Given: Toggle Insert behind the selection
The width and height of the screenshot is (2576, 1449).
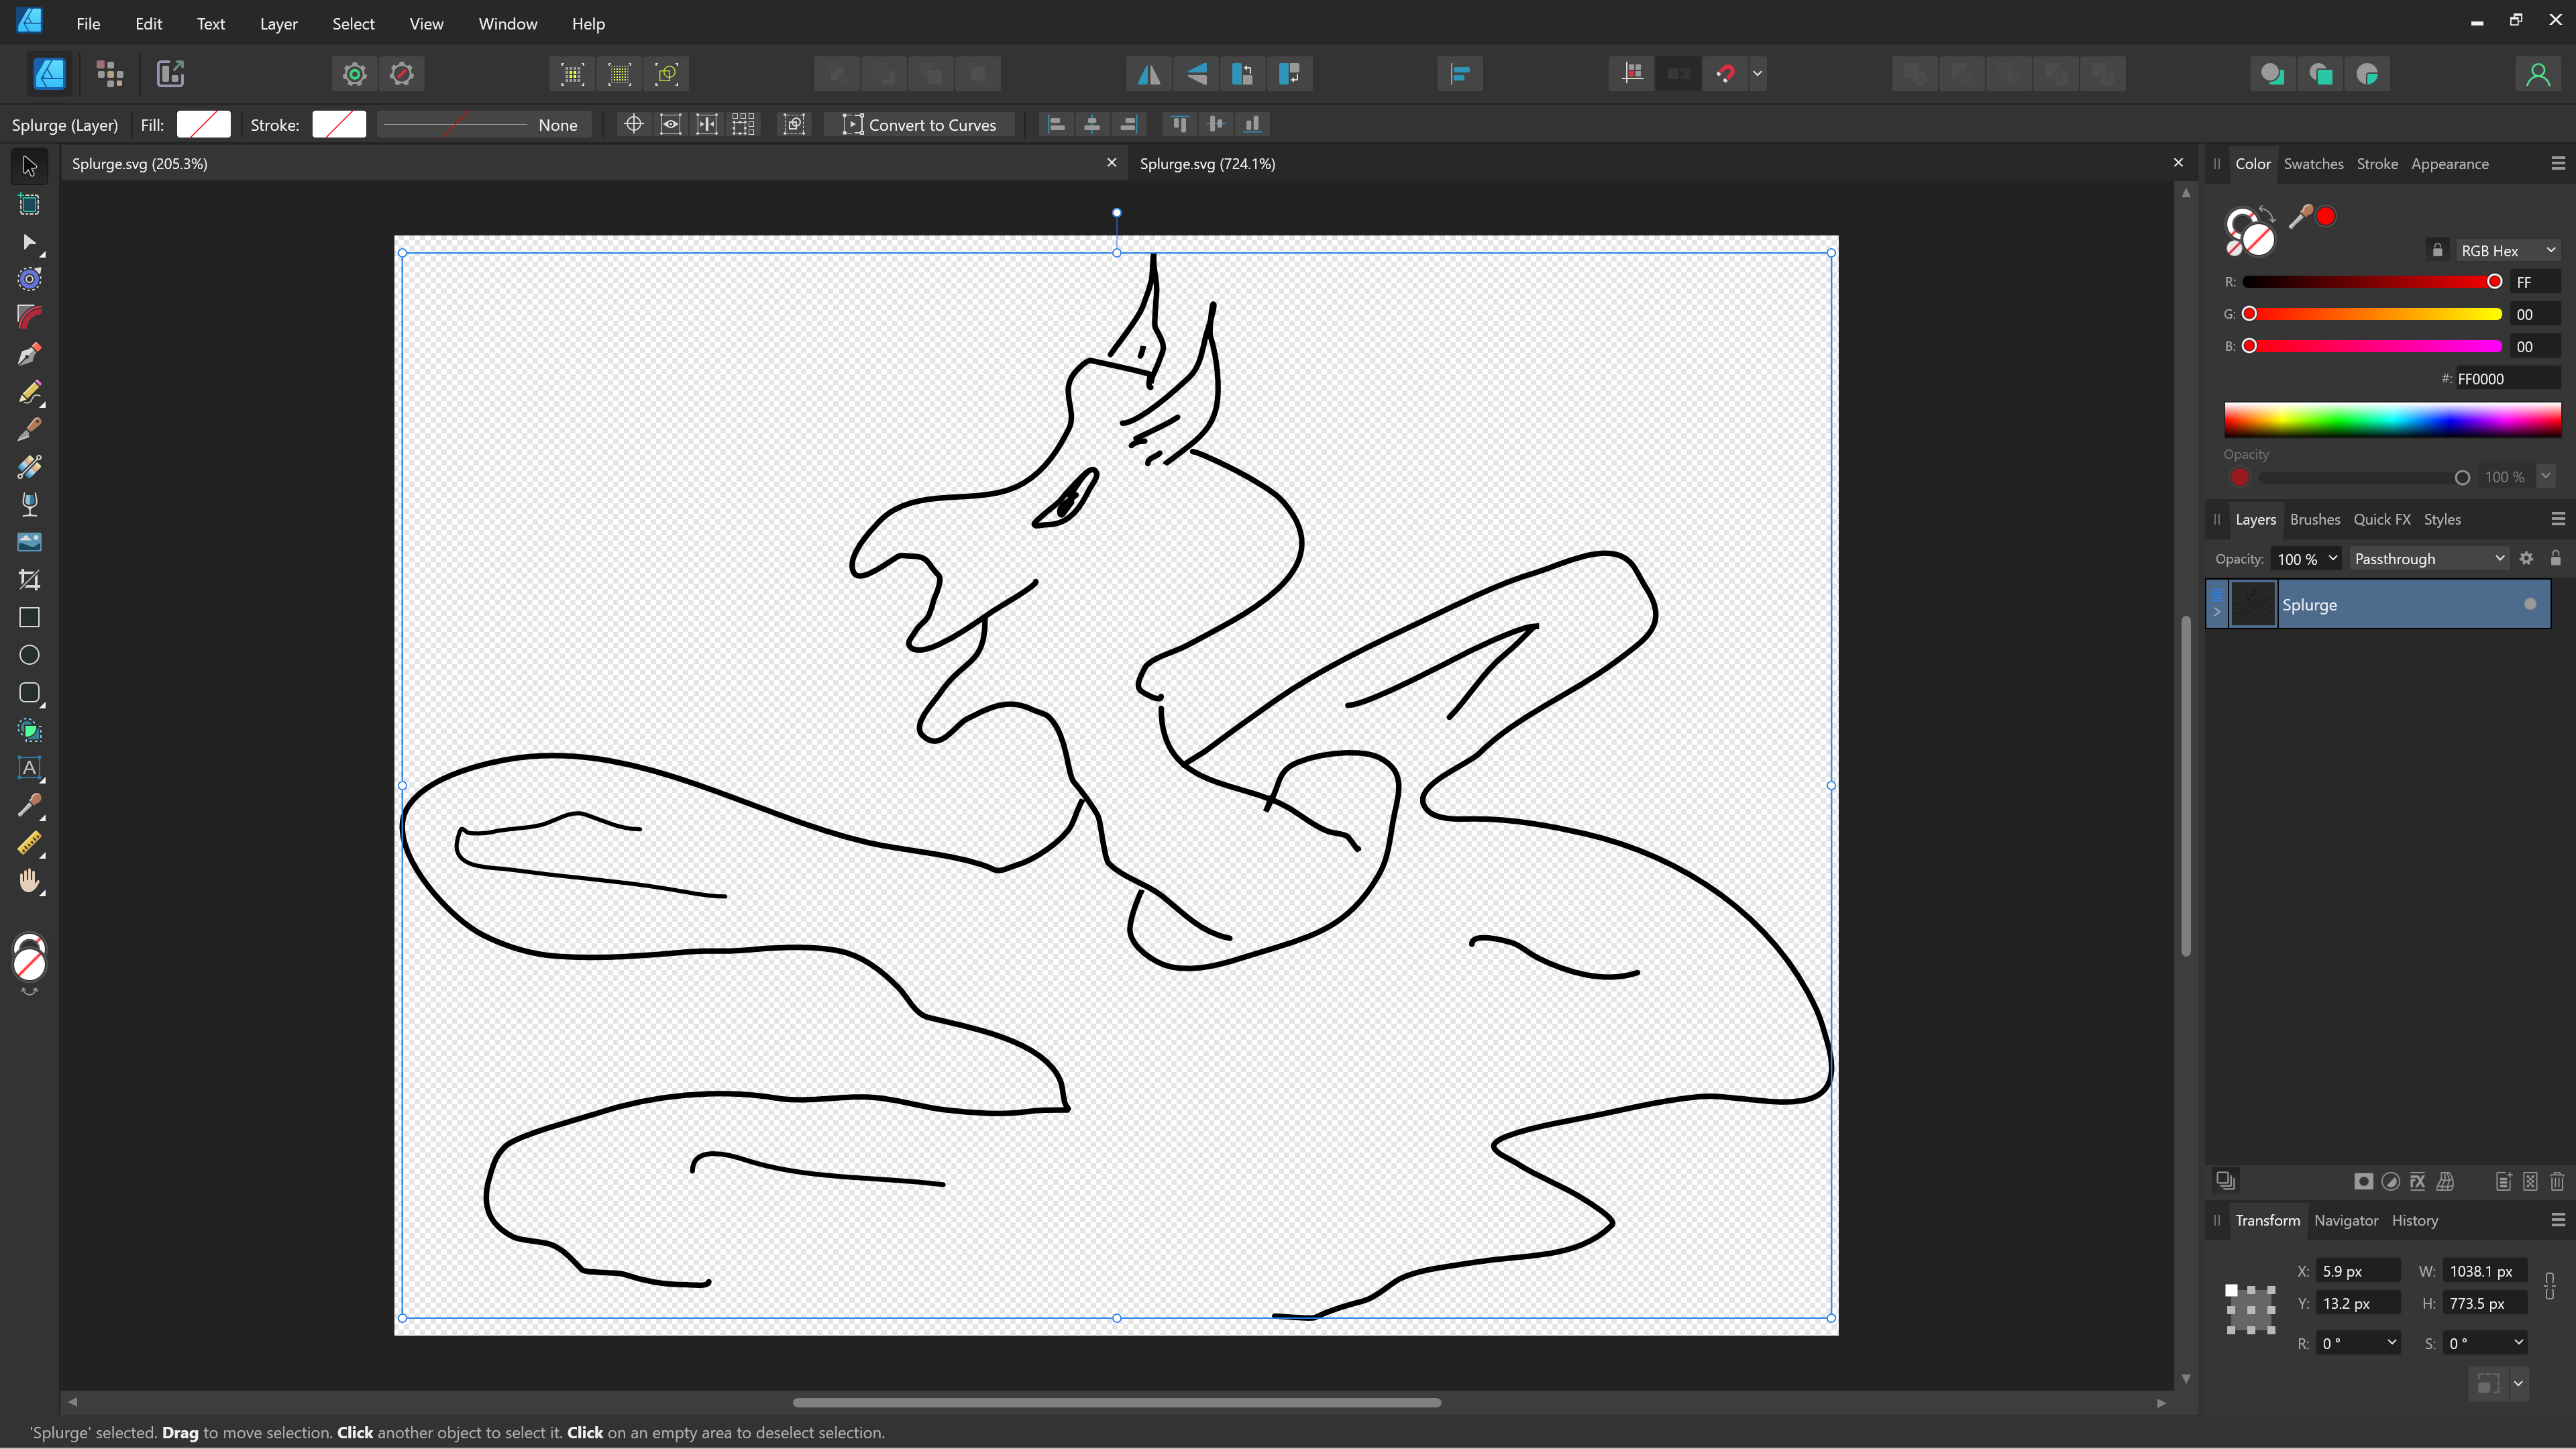Looking at the screenshot, I should click(x=2272, y=73).
